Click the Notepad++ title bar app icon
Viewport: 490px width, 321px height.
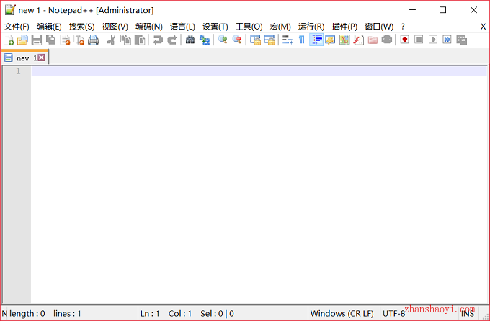[10, 10]
